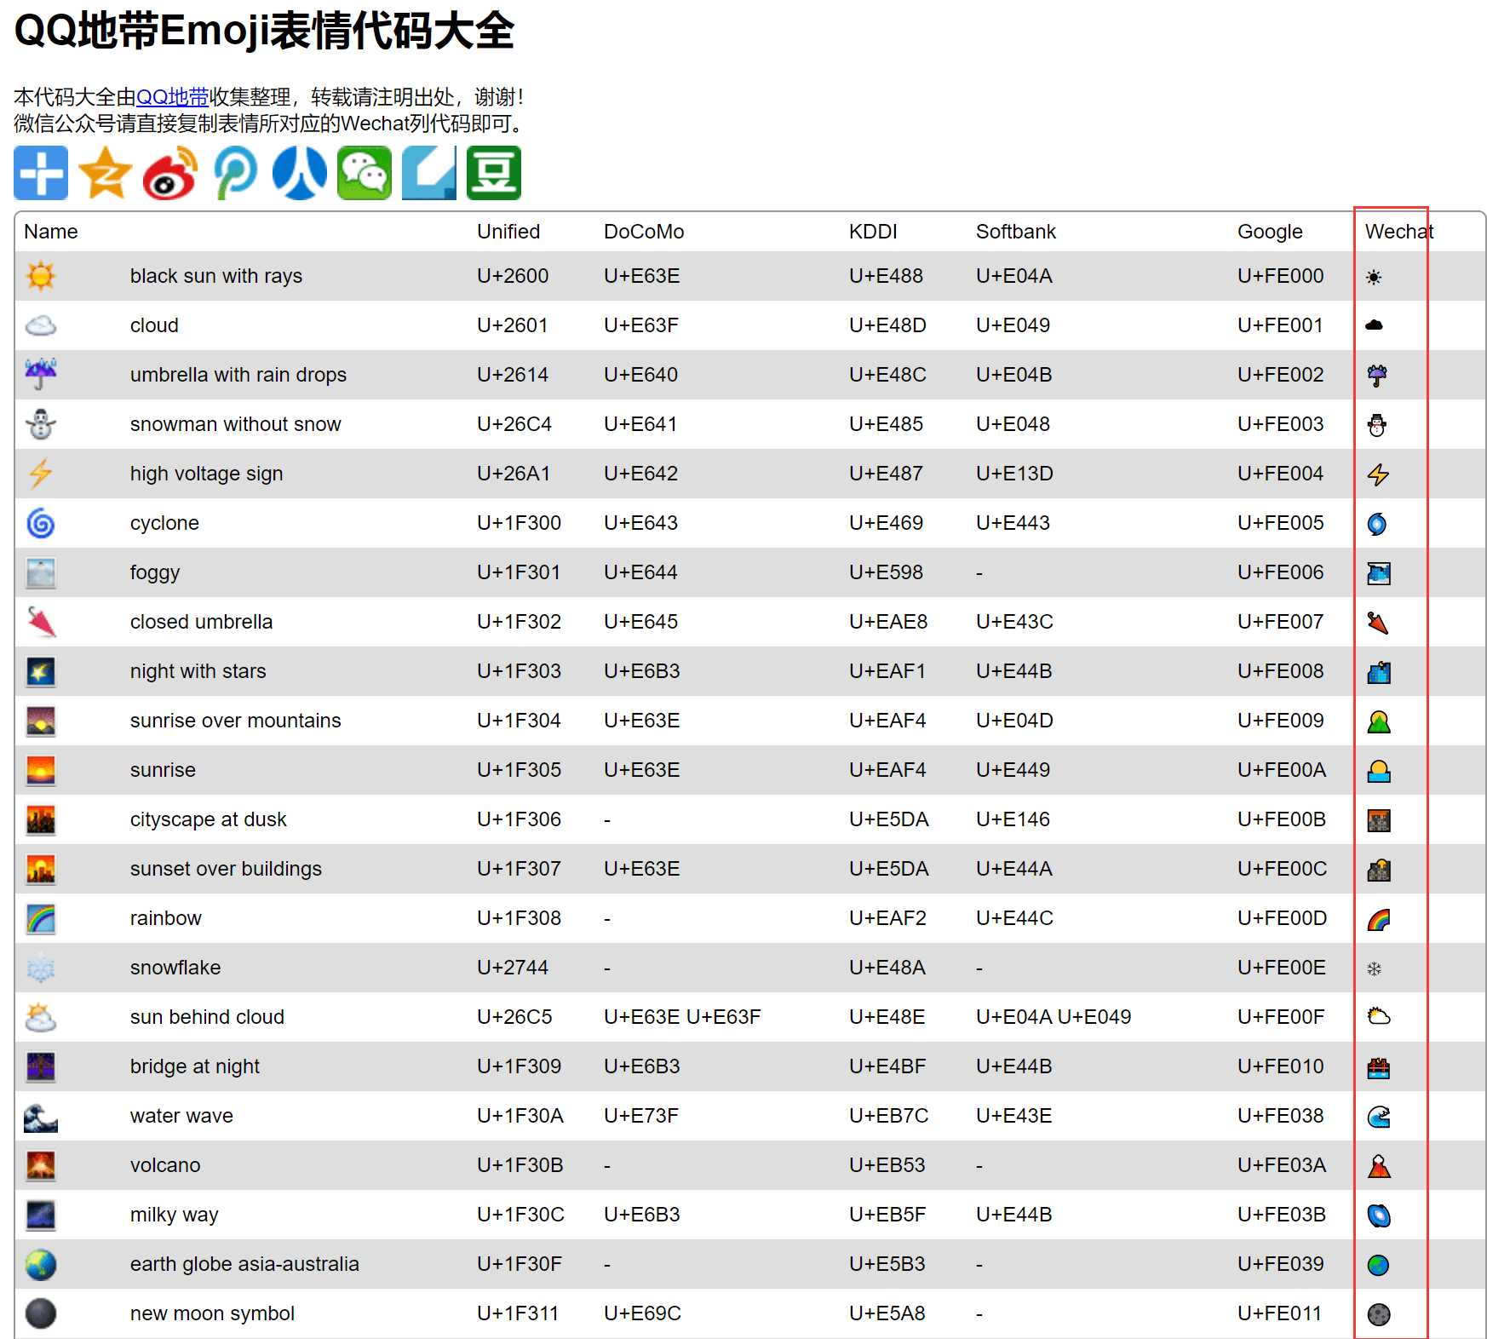Click the KDDI column header

point(873,232)
